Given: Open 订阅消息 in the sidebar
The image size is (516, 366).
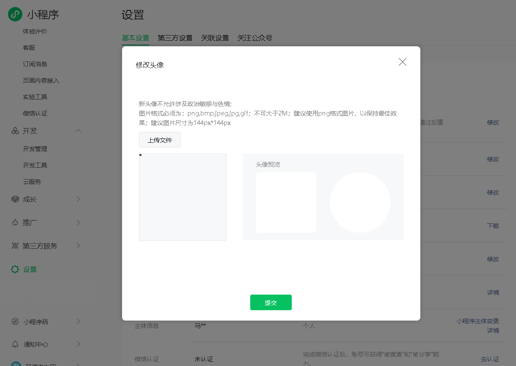Looking at the screenshot, I should (35, 64).
